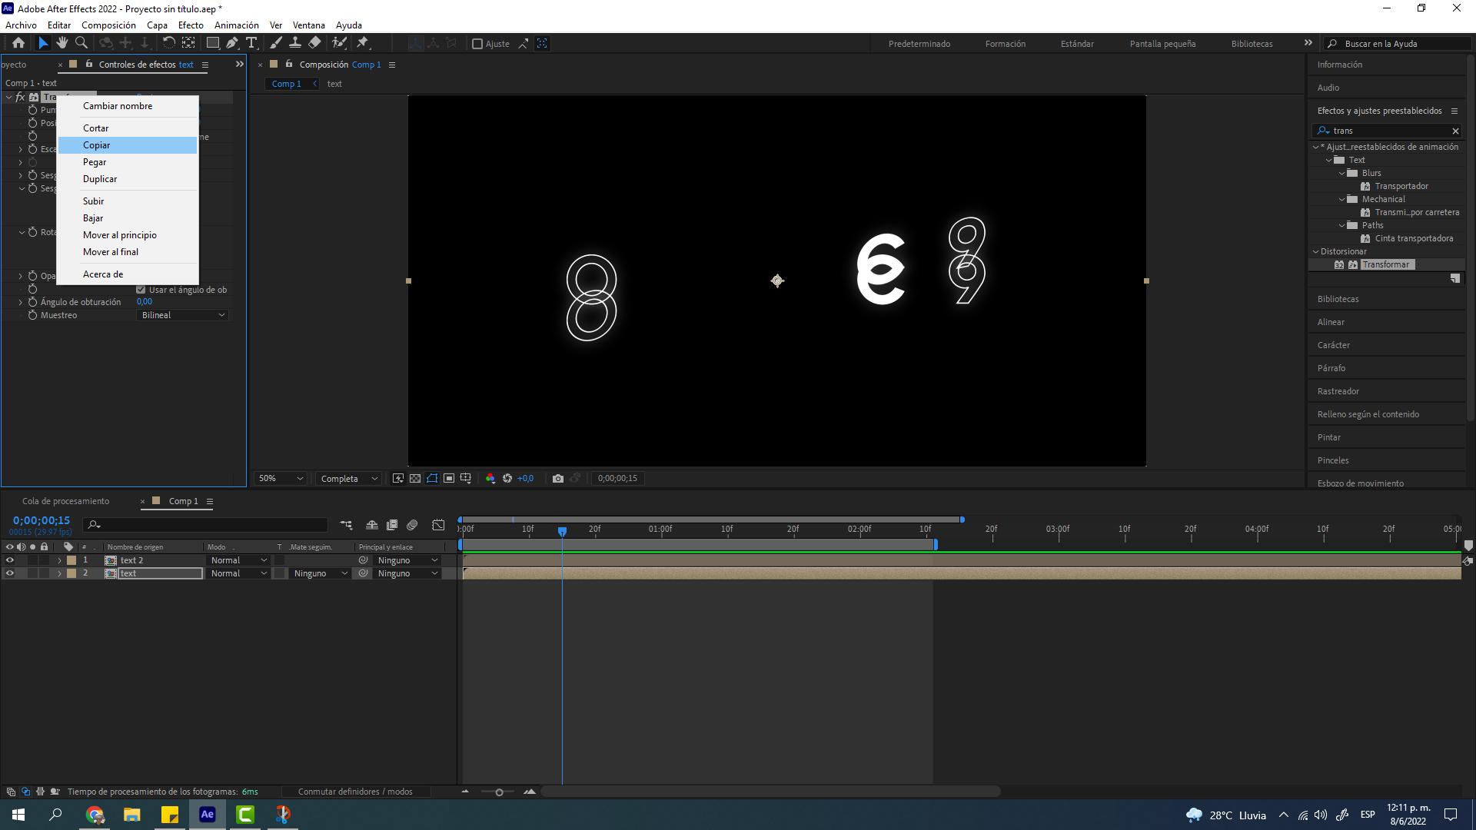Select the Horizontal Type tool
The width and height of the screenshot is (1476, 830).
(x=251, y=43)
